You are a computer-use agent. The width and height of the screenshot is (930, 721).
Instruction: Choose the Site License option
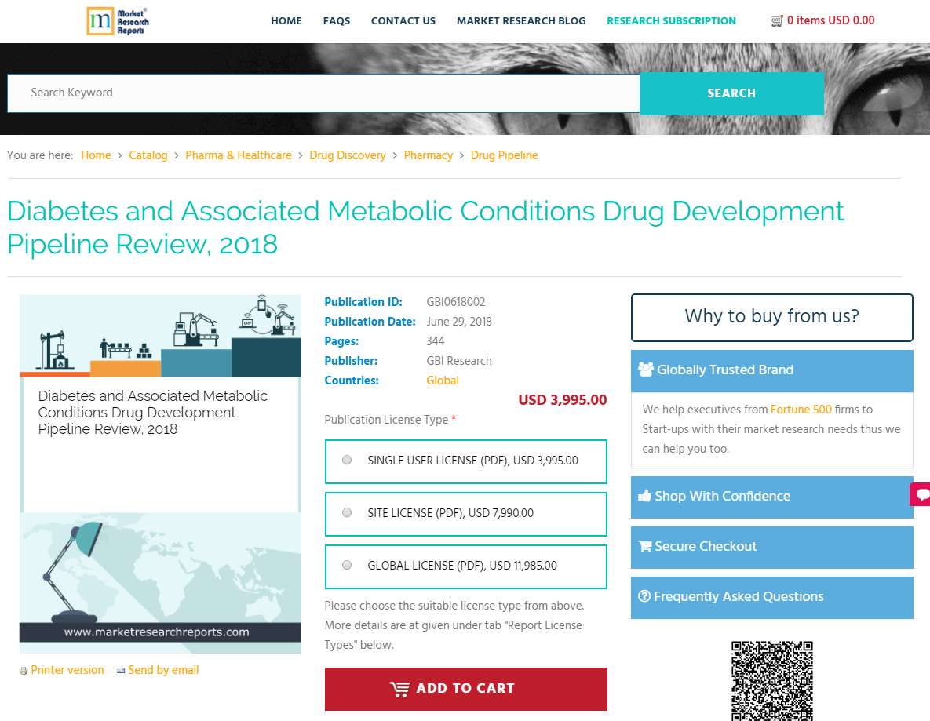(346, 512)
